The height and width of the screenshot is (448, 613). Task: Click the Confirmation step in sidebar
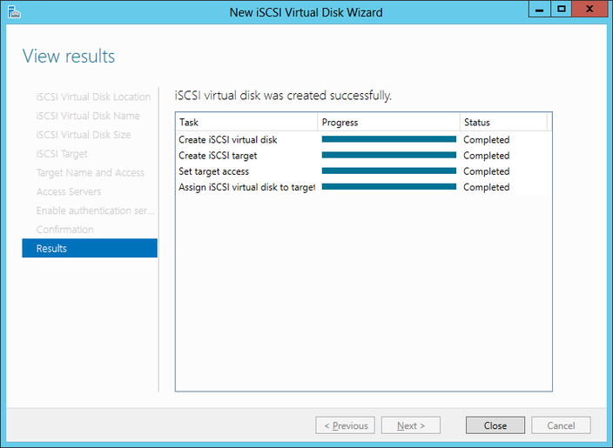64,230
